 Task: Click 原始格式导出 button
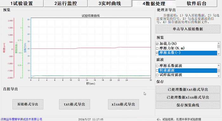(x=28, y=104)
